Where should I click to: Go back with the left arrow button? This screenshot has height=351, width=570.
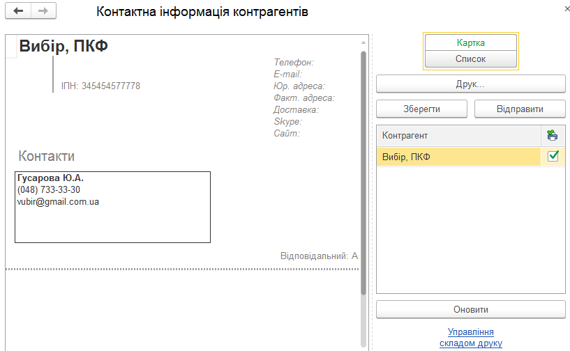tap(18, 11)
